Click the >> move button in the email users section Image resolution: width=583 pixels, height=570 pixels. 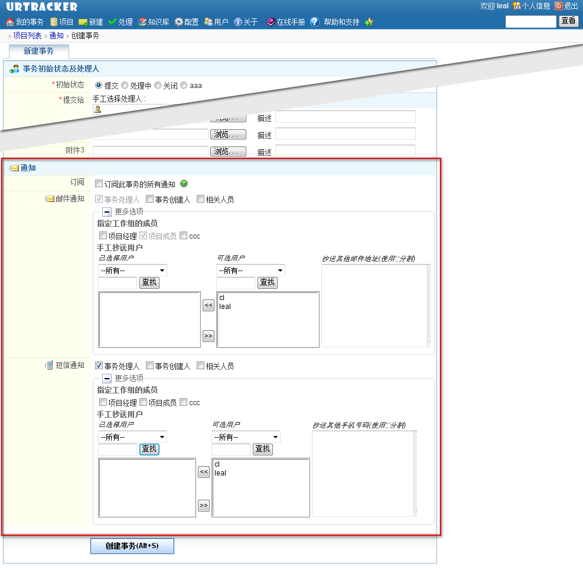click(209, 336)
